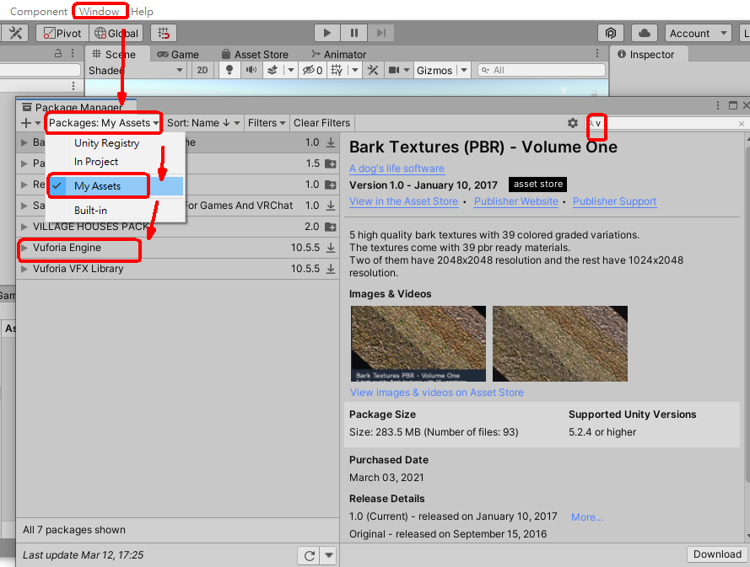750x567 pixels.
Task: Click import icon for VILLAGE HOUSES PACK
Action: click(x=331, y=227)
